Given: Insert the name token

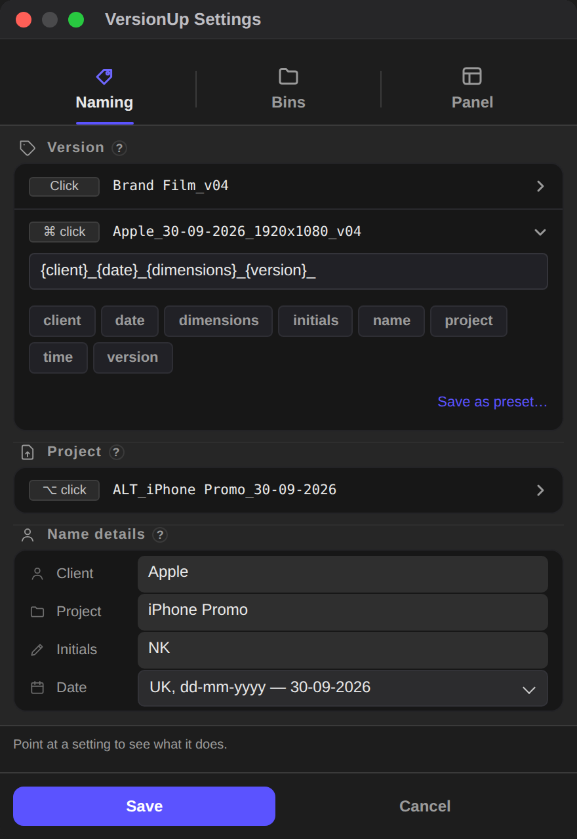Looking at the screenshot, I should (391, 321).
